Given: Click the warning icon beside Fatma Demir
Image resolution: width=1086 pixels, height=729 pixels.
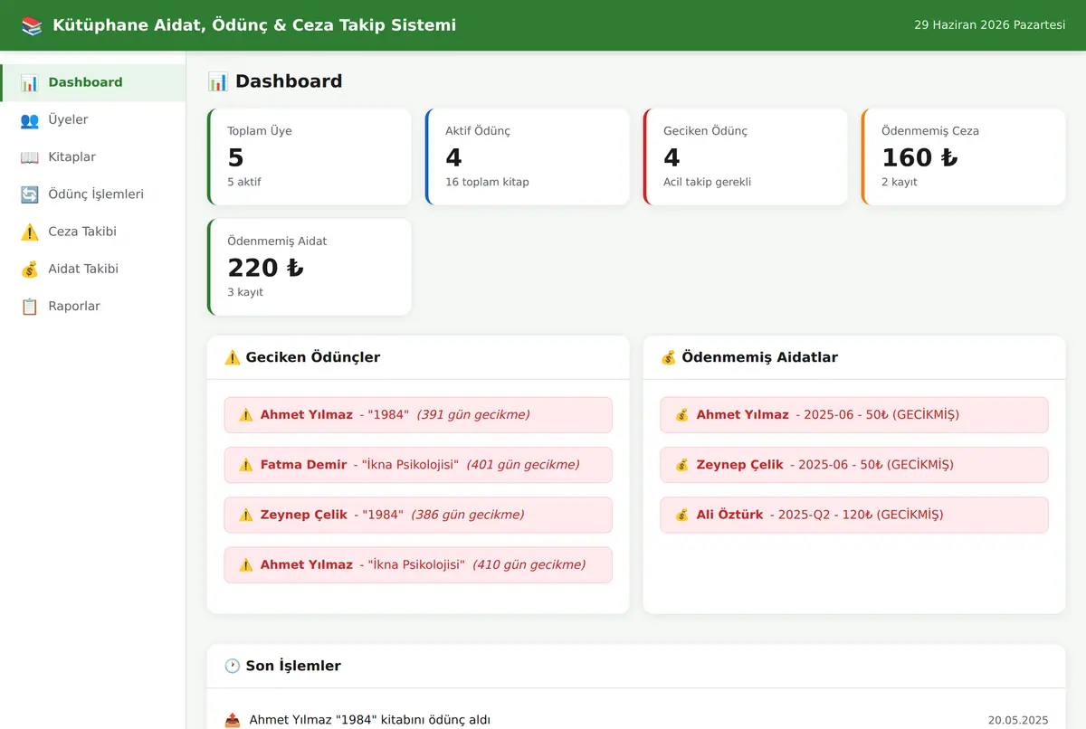Looking at the screenshot, I should (x=245, y=465).
